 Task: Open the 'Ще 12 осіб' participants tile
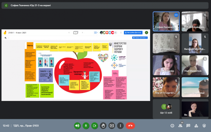(166, 109)
